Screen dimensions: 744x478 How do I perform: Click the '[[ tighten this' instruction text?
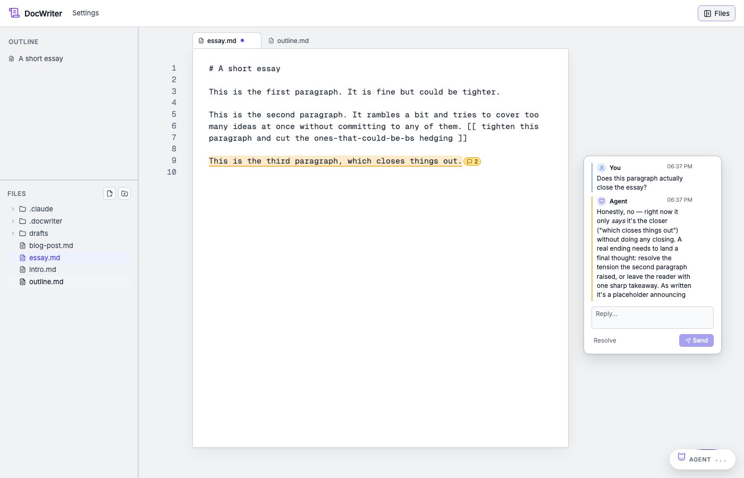[503, 126]
